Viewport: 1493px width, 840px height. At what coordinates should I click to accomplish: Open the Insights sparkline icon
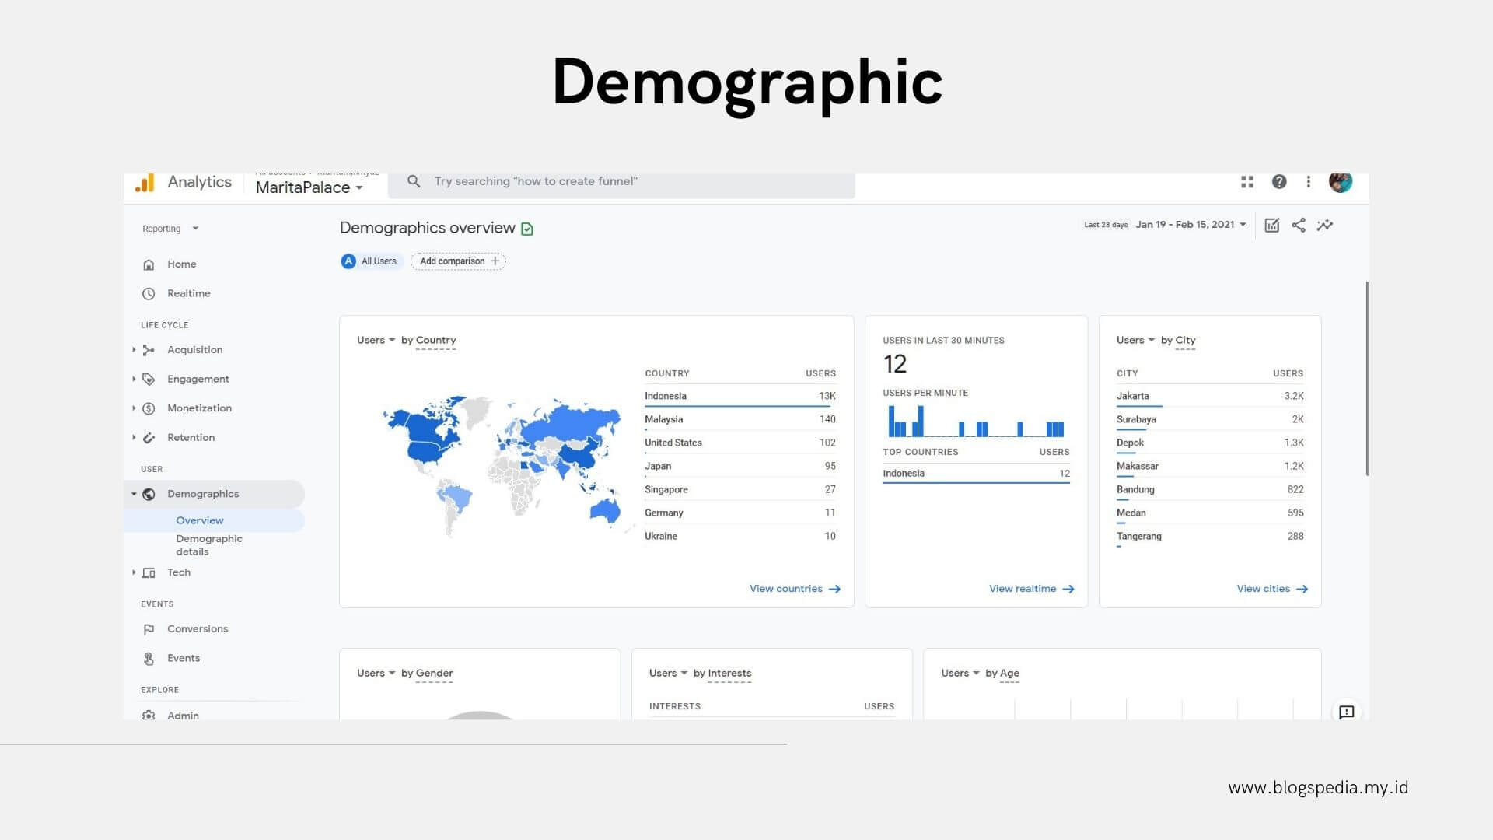(x=1324, y=226)
